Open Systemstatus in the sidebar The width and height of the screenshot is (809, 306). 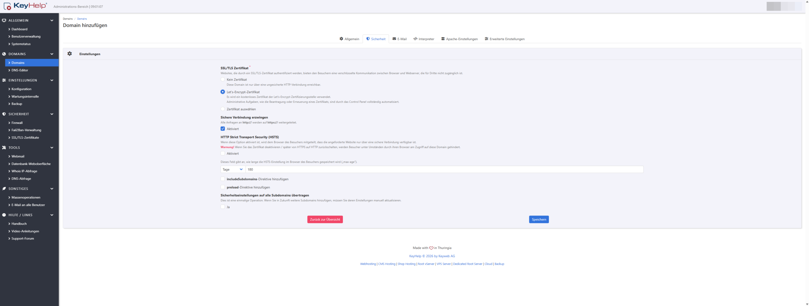coord(21,44)
